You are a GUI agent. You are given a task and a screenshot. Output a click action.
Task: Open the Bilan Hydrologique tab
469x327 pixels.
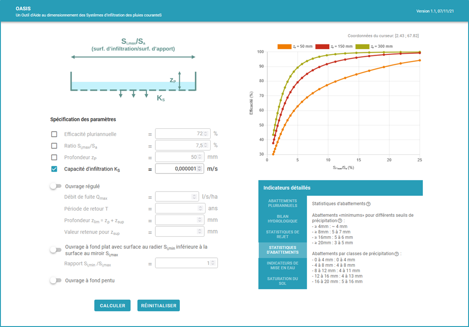282,219
